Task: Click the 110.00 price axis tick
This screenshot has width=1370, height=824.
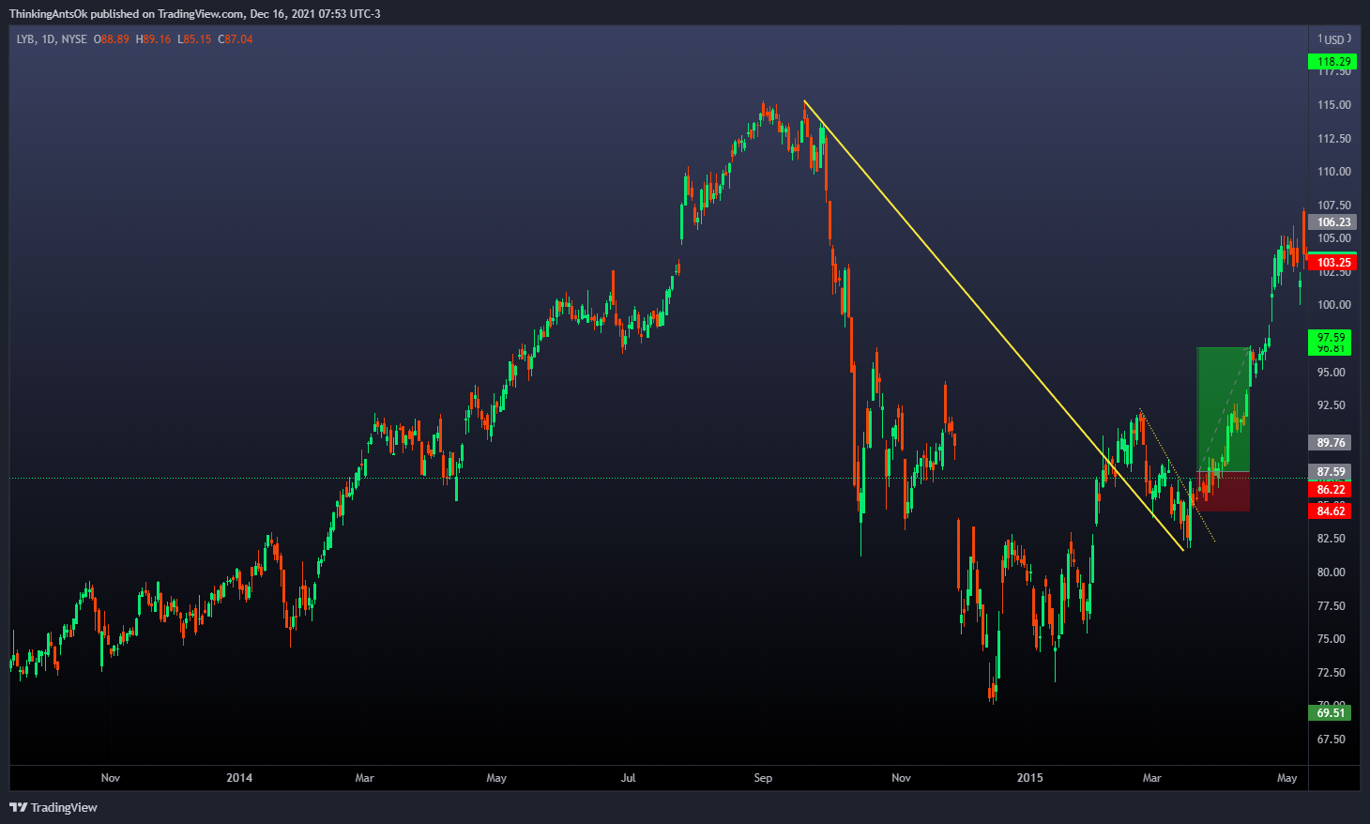Action: tap(1334, 172)
